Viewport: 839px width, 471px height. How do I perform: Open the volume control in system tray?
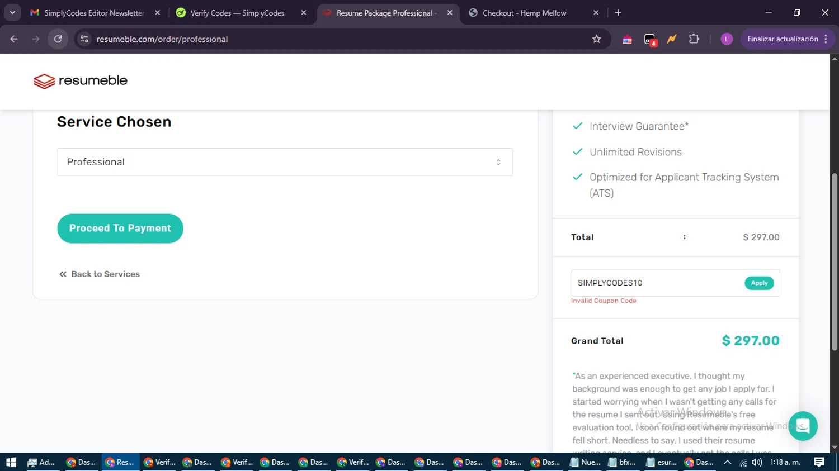pos(757,462)
